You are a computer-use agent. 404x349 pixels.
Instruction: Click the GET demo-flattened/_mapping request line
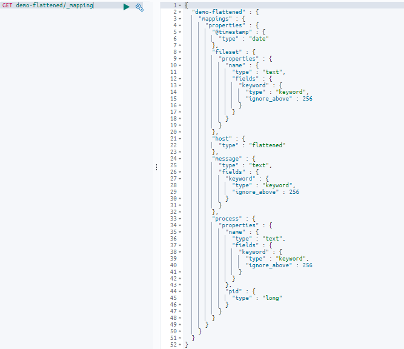48,5
